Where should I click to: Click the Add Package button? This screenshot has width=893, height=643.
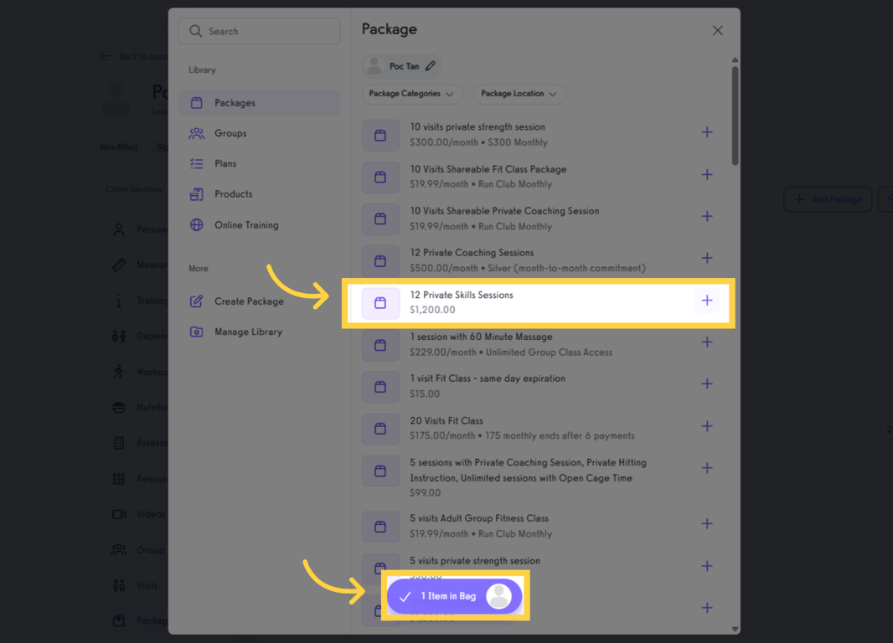pos(828,198)
